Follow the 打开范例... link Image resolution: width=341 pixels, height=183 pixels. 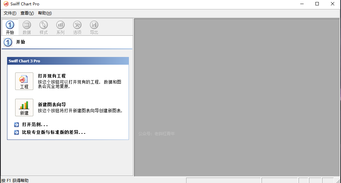click(35, 125)
